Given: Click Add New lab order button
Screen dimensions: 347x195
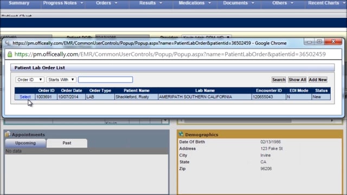Looking at the screenshot, I should pos(318,80).
